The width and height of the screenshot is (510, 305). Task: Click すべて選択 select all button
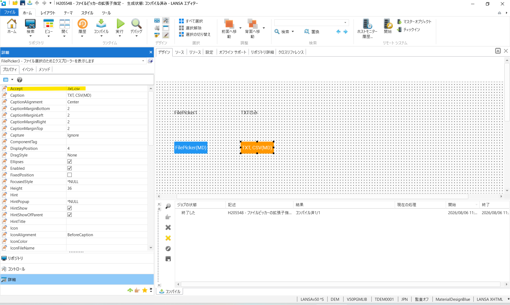tap(191, 21)
